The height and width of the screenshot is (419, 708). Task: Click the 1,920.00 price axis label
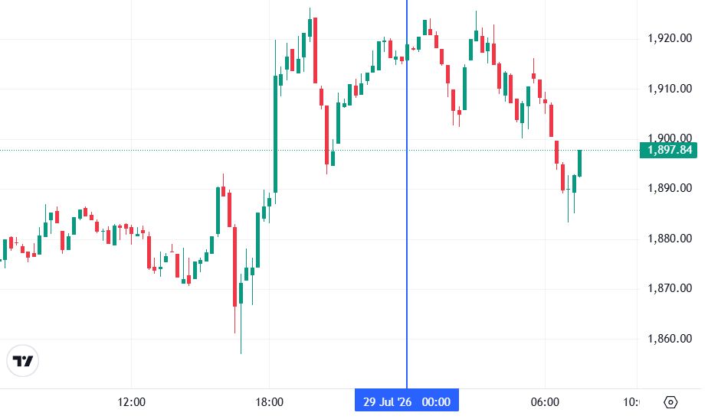[x=670, y=38]
